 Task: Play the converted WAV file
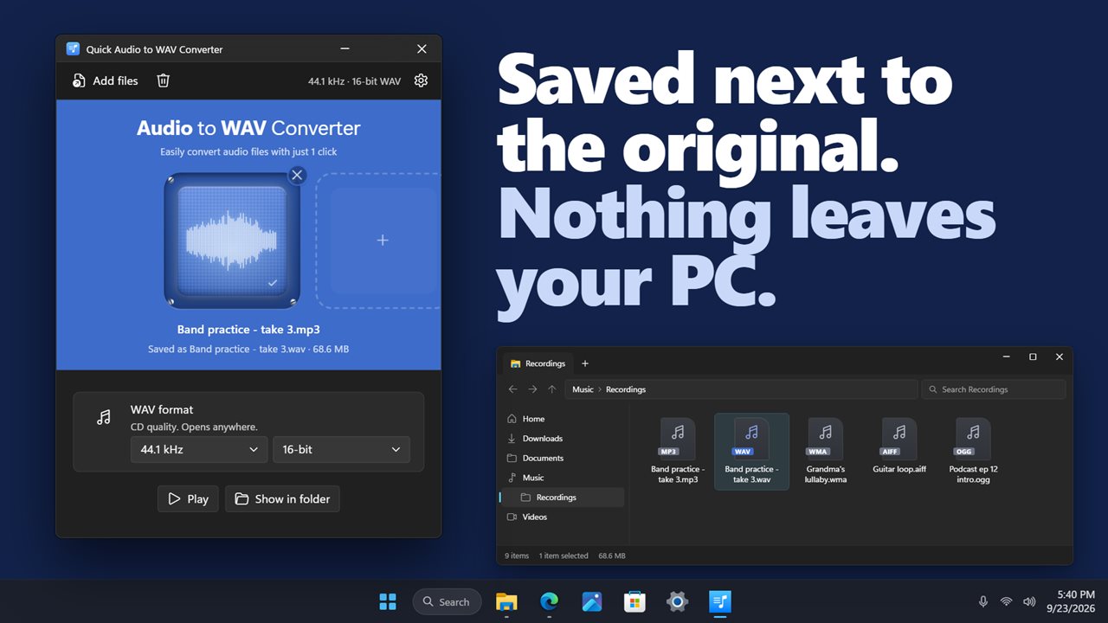coord(188,498)
